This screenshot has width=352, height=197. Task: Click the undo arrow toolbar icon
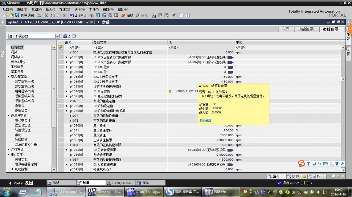coord(72,15)
